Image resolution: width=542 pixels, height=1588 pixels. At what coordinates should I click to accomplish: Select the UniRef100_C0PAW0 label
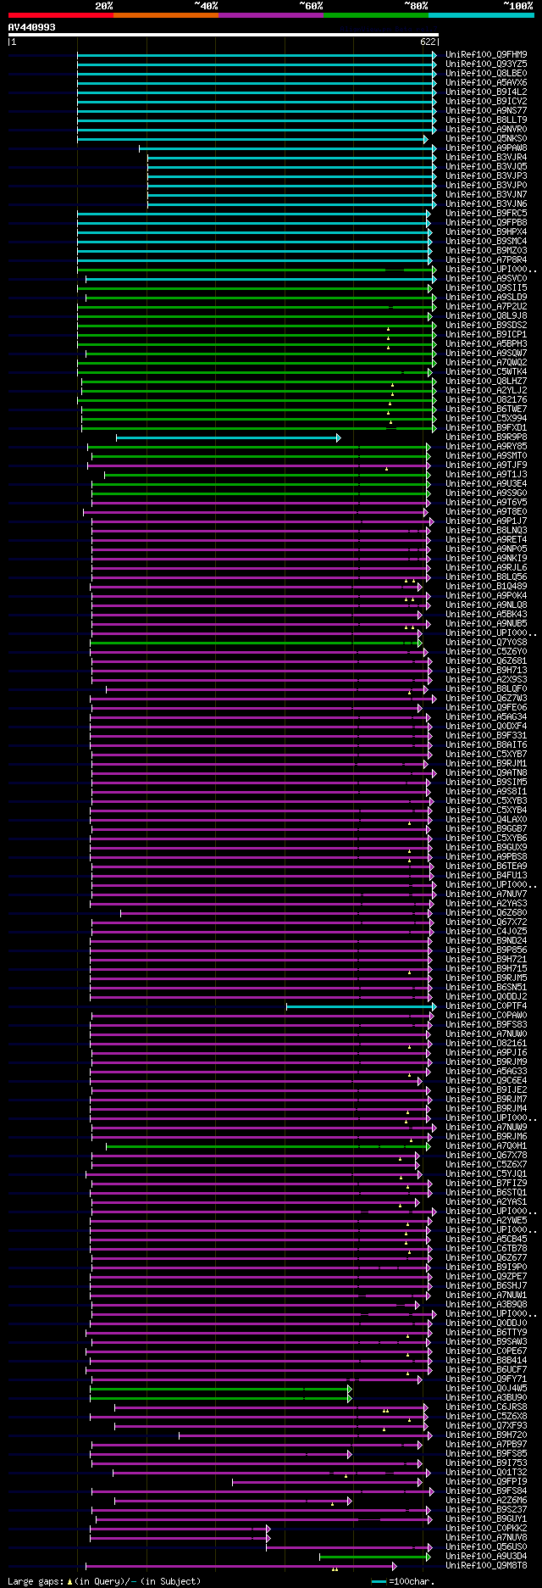click(486, 1016)
